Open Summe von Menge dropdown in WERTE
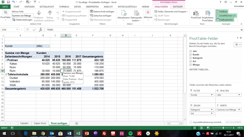The height and width of the screenshot is (137, 244). pyautogui.click(x=239, y=110)
